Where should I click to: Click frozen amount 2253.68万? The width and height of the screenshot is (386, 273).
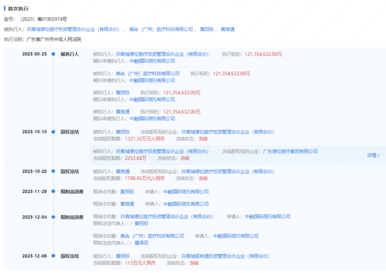point(135,158)
